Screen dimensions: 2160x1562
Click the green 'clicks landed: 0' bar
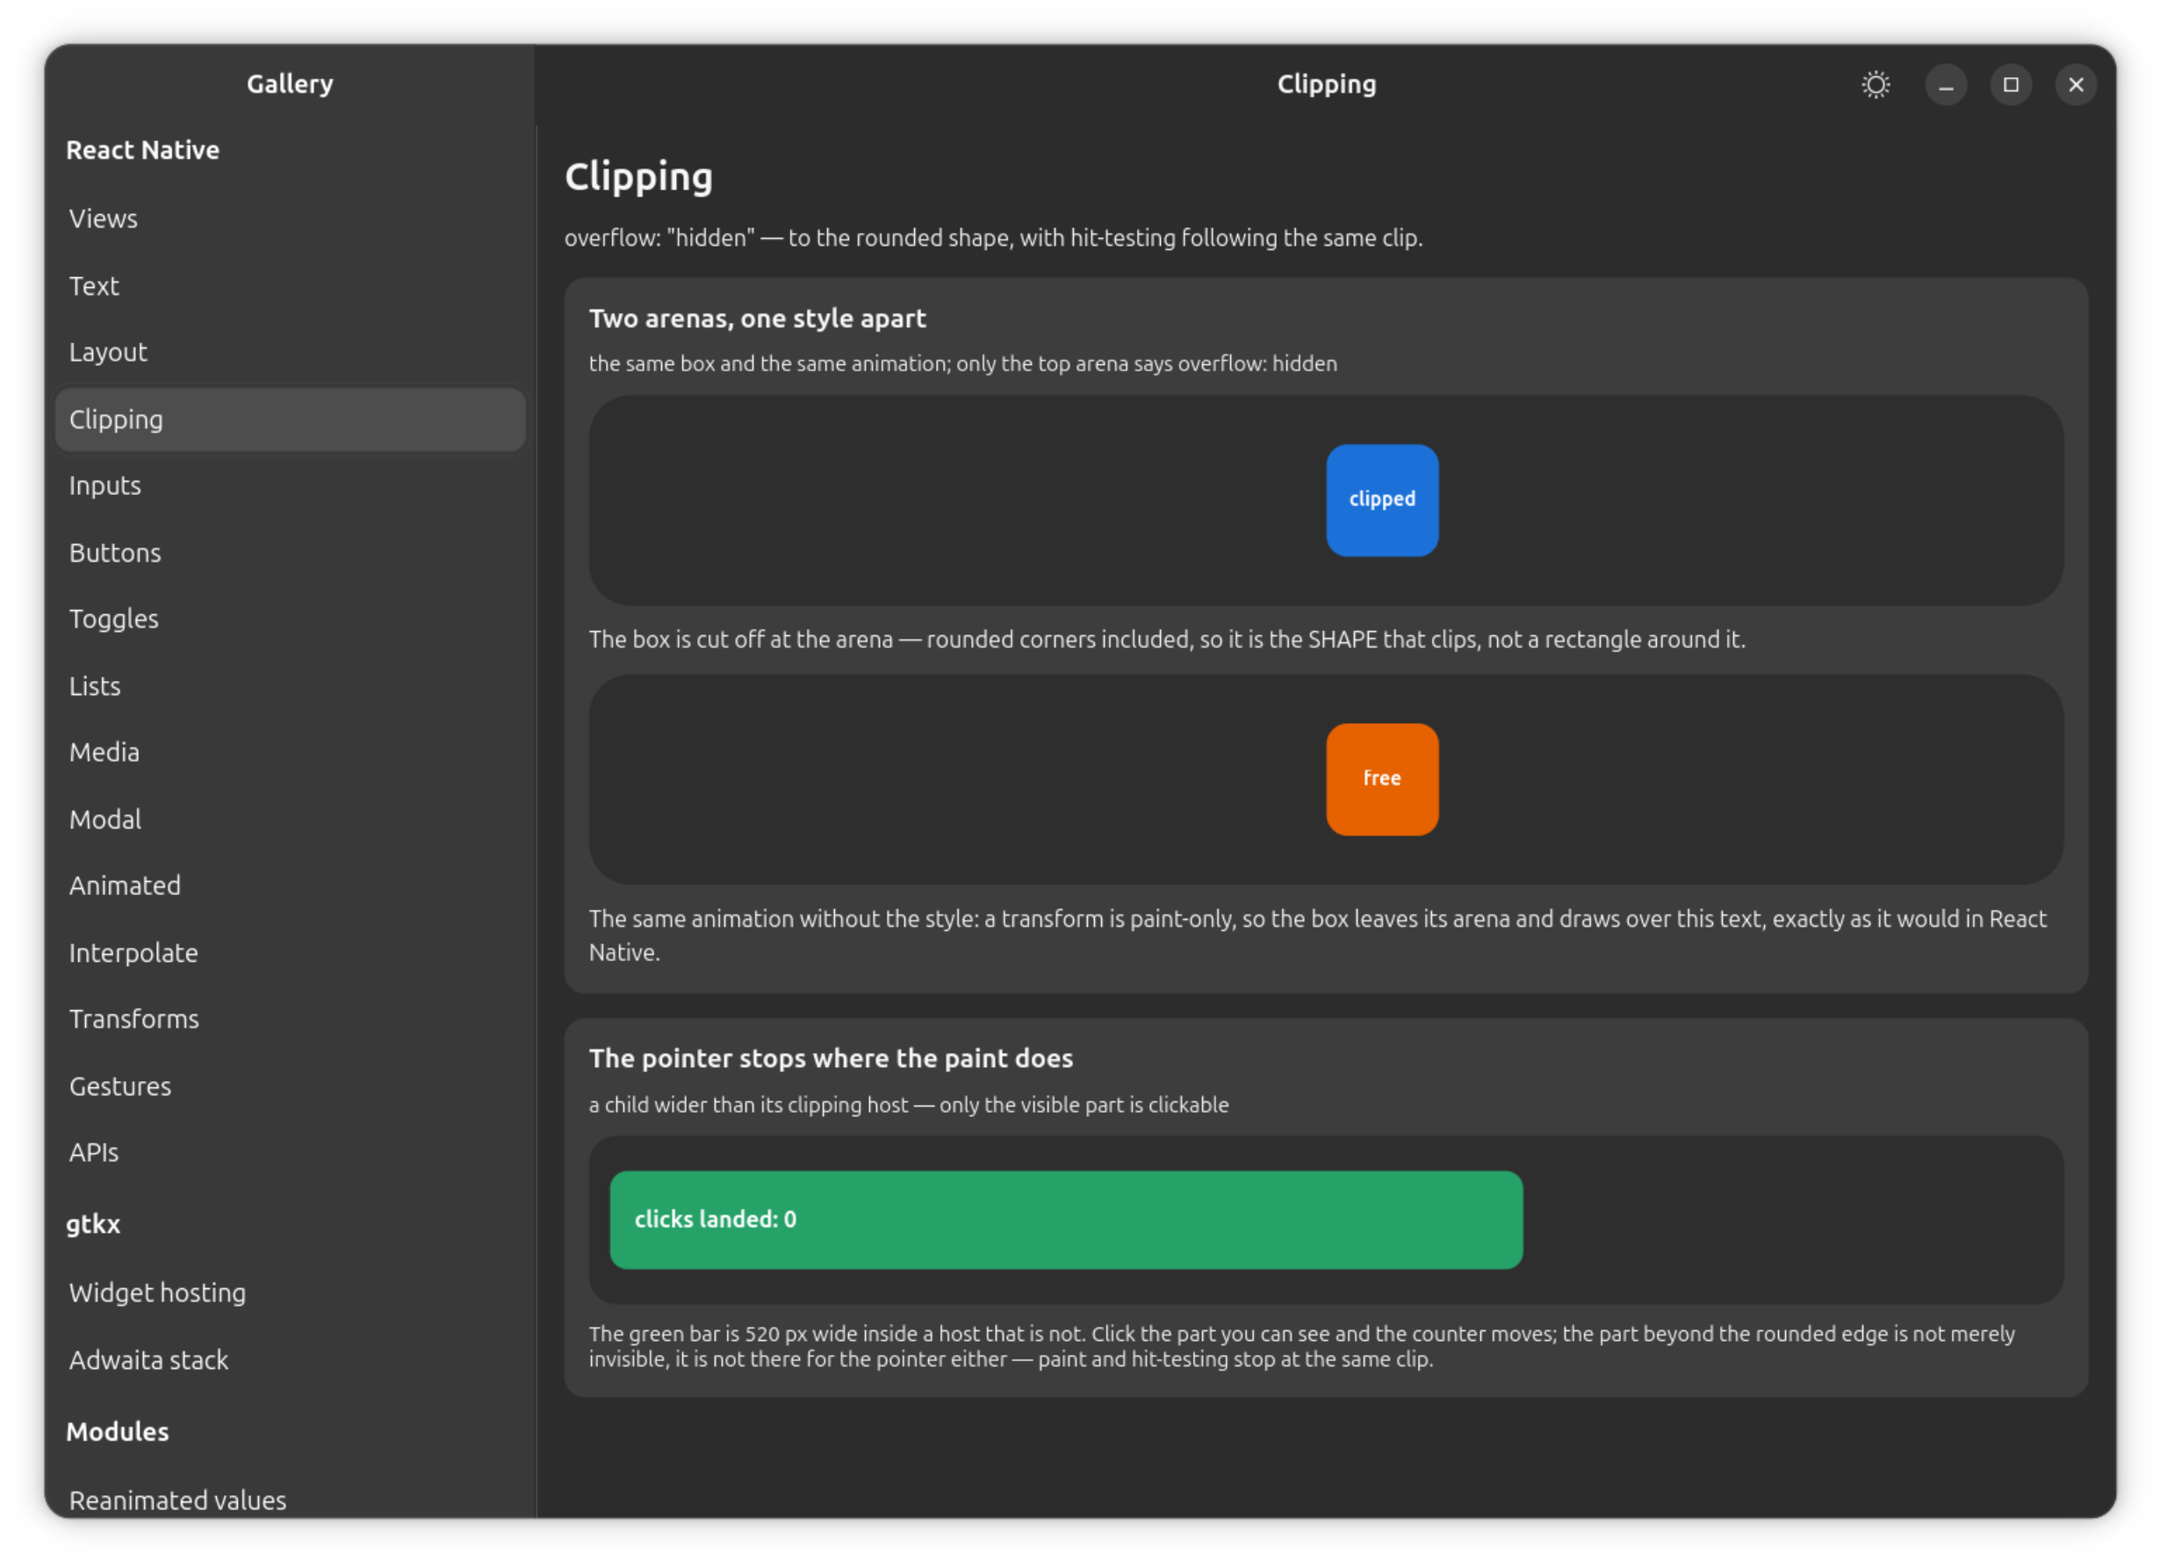1066,1220
